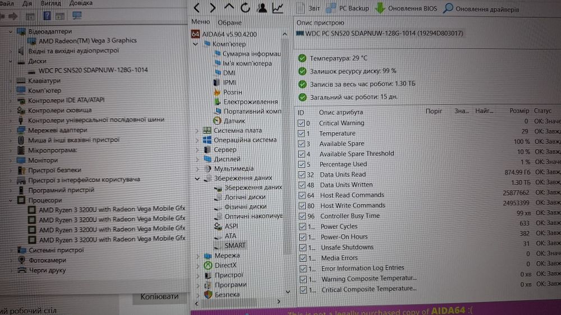561x315 pixels.
Task: Click AIDA64 tree scroll-up arrow
Action: (285, 34)
